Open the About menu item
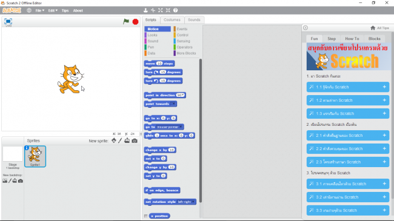The image size is (394, 221). tap(78, 10)
